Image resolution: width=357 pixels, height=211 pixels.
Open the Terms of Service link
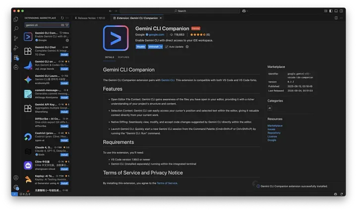(167, 183)
